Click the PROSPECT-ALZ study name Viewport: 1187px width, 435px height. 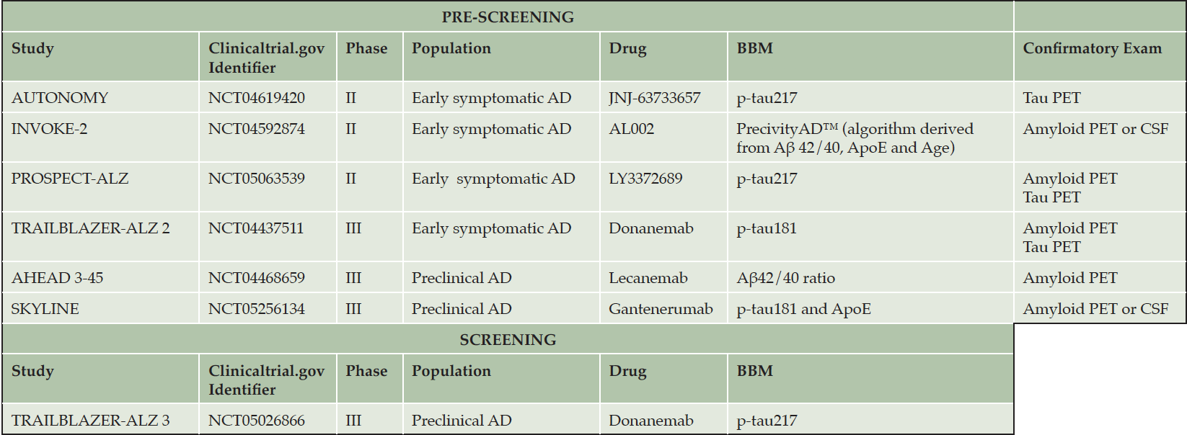point(70,179)
